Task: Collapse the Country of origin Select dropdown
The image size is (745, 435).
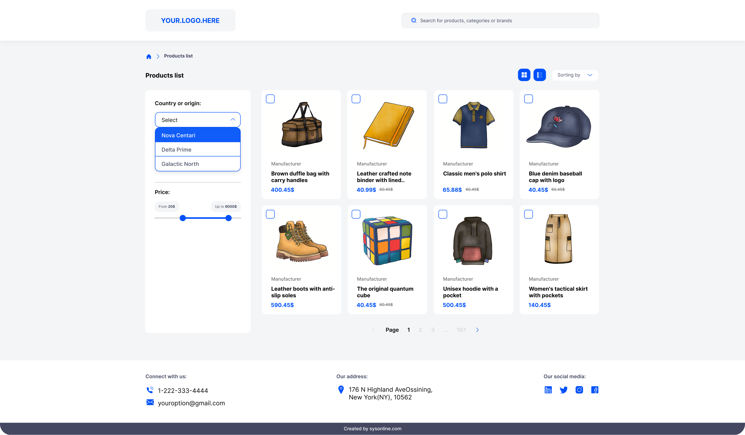Action: (x=198, y=120)
